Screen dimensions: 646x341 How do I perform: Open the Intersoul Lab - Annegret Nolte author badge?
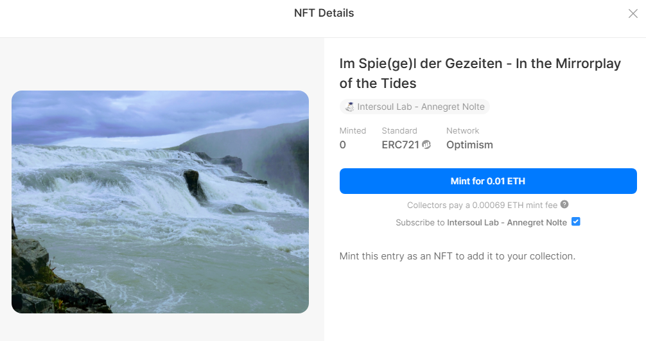pyautogui.click(x=414, y=107)
